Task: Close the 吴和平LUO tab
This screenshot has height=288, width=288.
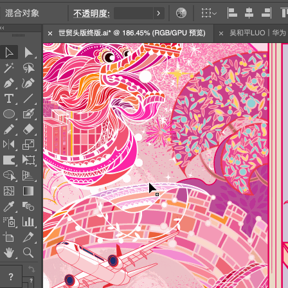Action: click(x=221, y=33)
